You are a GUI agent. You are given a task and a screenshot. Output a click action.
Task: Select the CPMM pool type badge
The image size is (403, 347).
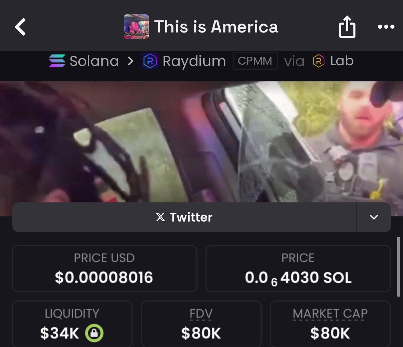click(255, 61)
